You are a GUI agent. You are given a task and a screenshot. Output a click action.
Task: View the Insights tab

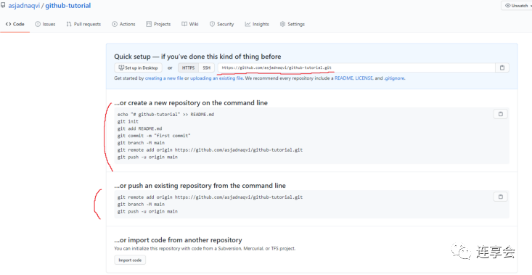coord(257,24)
